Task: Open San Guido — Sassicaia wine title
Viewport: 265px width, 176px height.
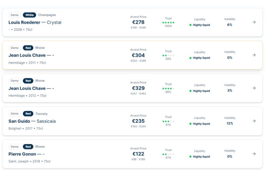Action: click(x=32, y=121)
